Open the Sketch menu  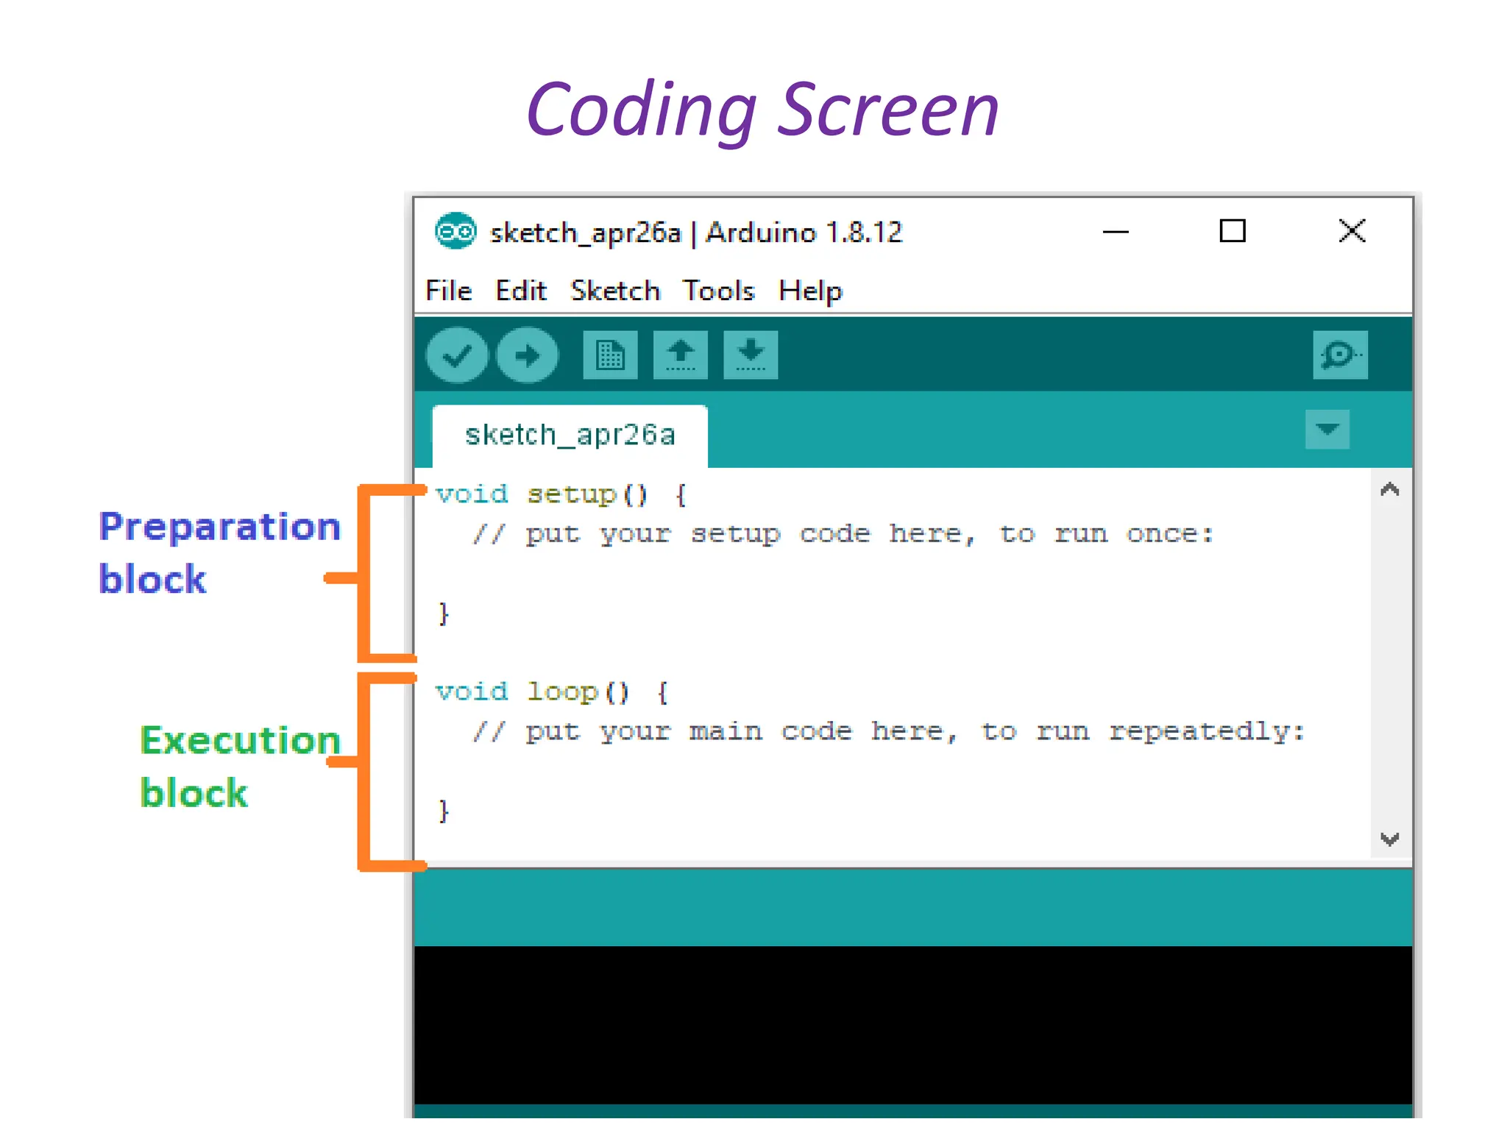(x=615, y=291)
